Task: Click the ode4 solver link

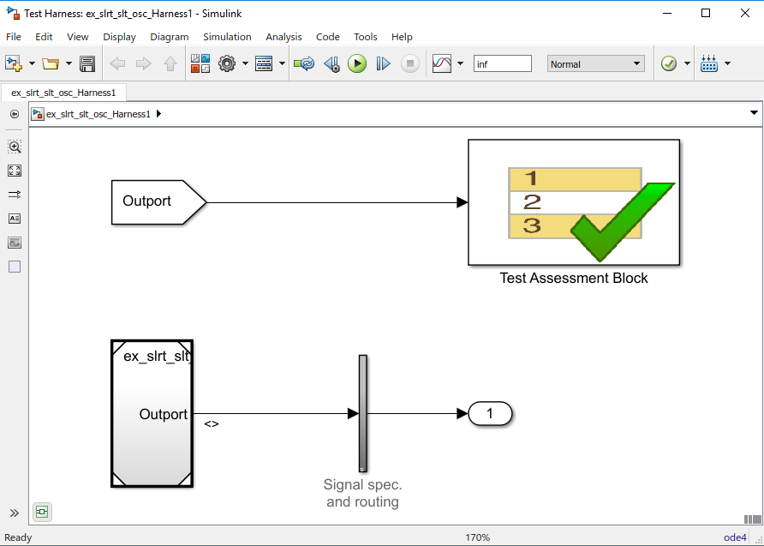Action: (735, 537)
